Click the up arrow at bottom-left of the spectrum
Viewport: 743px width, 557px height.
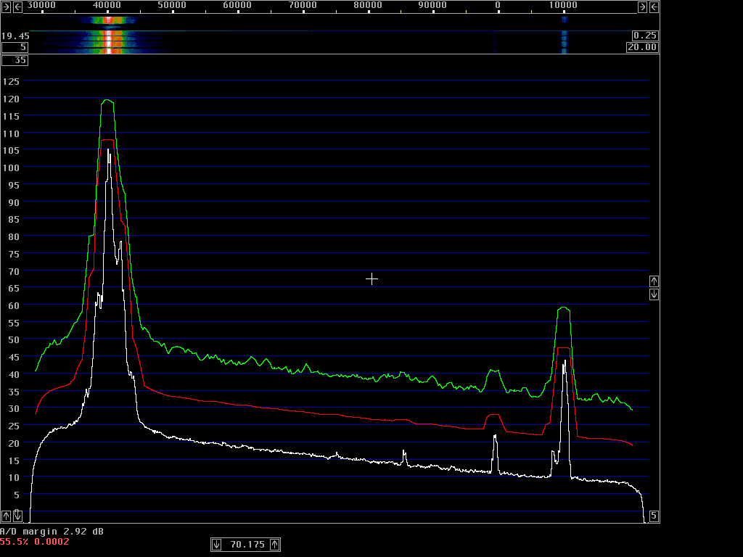pos(6,516)
